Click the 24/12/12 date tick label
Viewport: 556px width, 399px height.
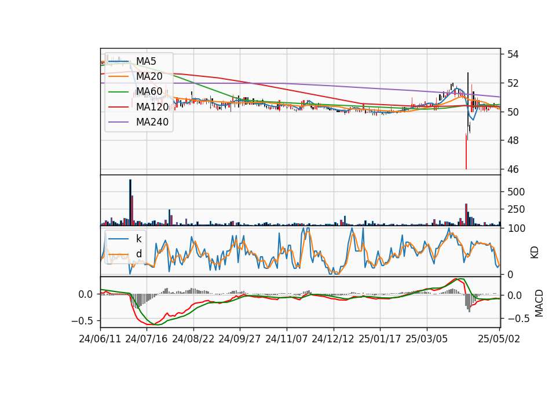[x=333, y=339]
